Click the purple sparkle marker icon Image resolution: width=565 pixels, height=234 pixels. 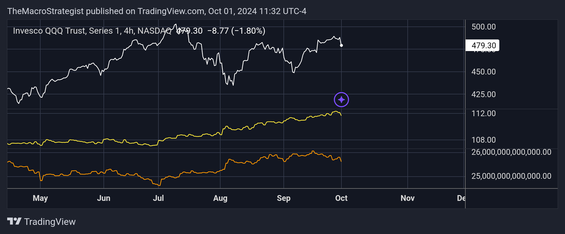341,100
